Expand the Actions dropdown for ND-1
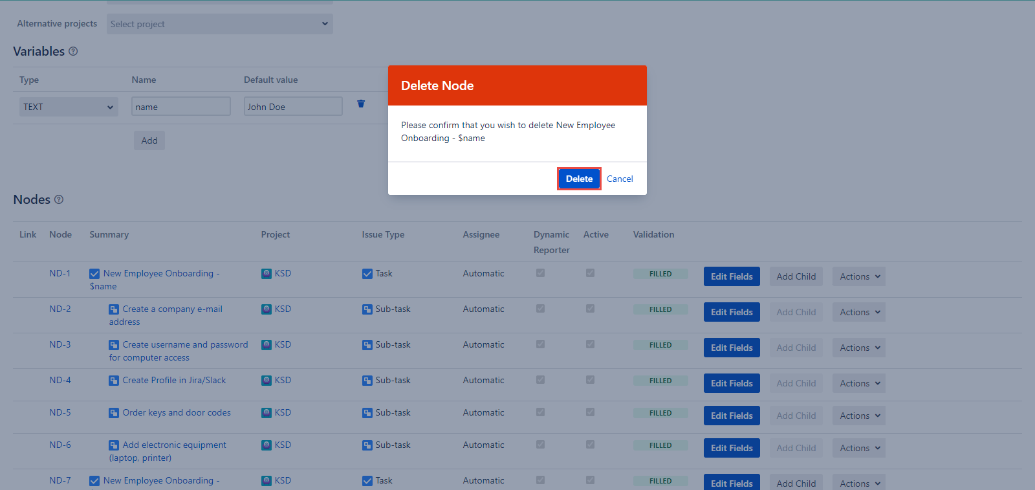The image size is (1035, 490). pyautogui.click(x=858, y=276)
